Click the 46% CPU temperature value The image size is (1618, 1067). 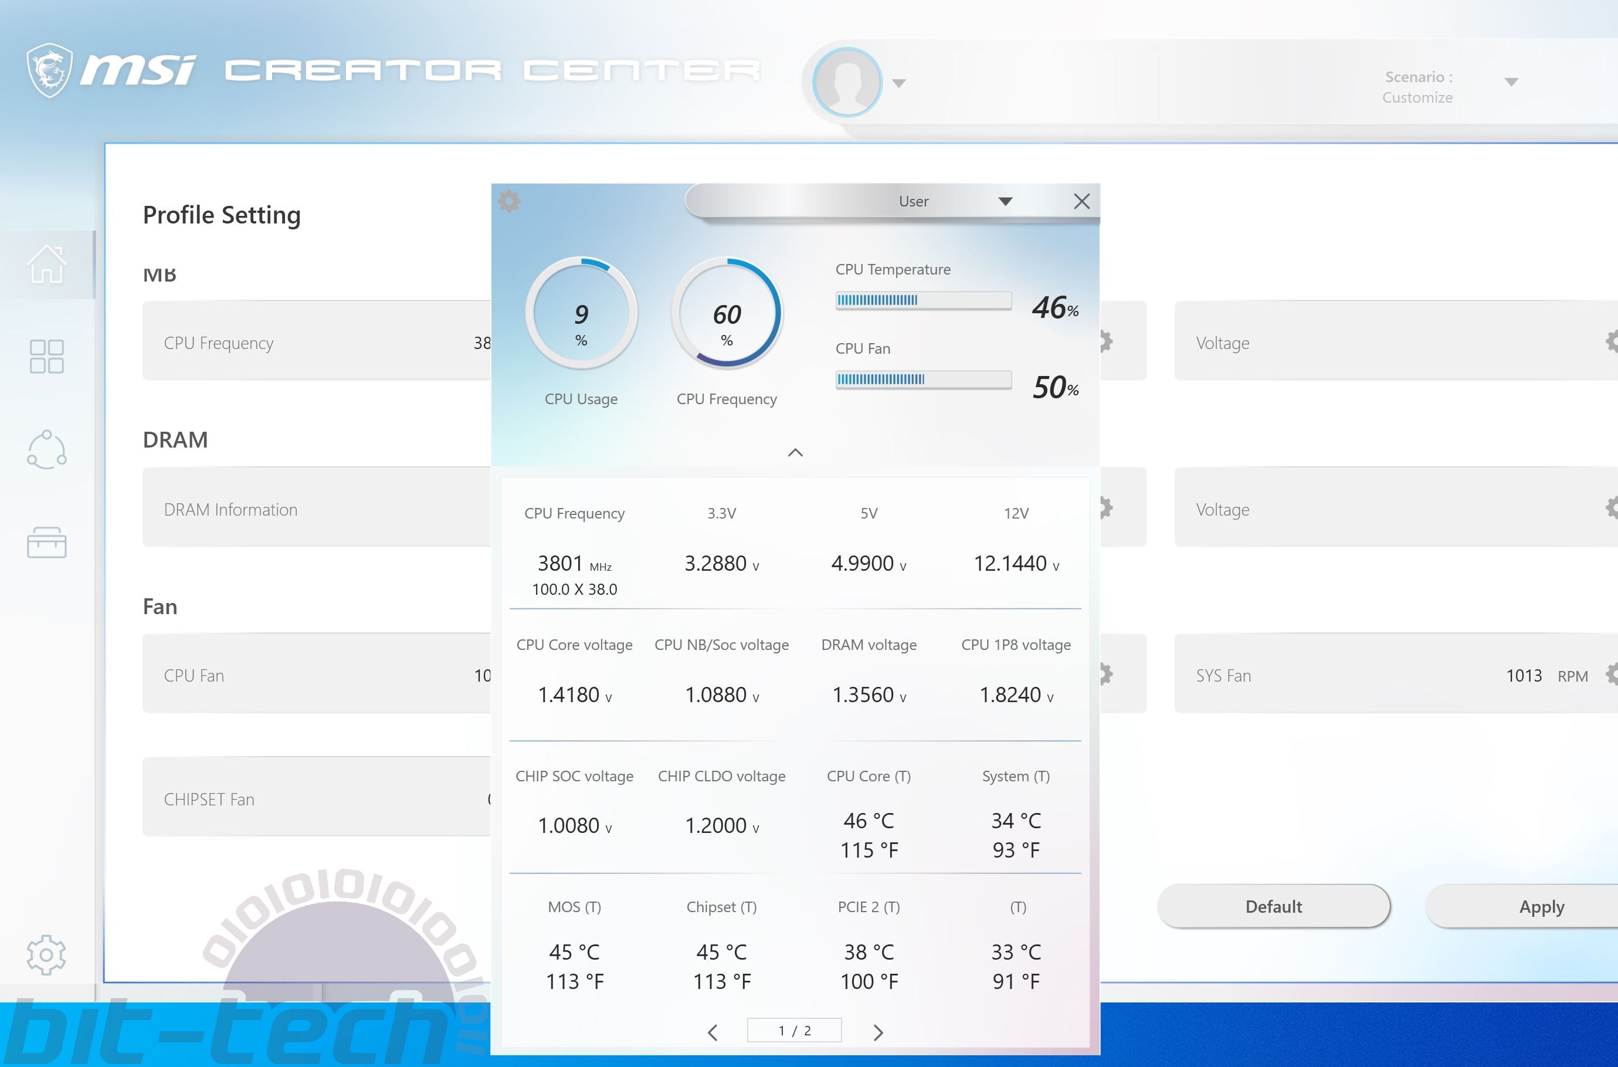pyautogui.click(x=1055, y=307)
